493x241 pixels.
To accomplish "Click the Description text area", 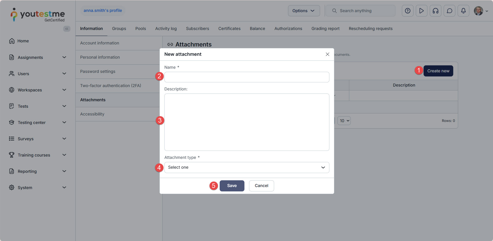I will coord(246,122).
